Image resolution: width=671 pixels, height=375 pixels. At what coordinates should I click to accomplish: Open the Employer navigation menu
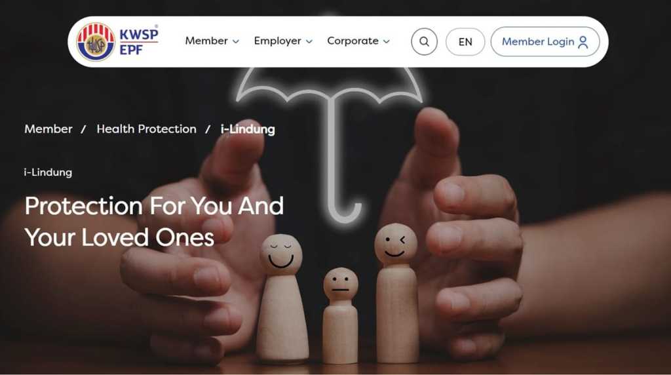tap(283, 41)
